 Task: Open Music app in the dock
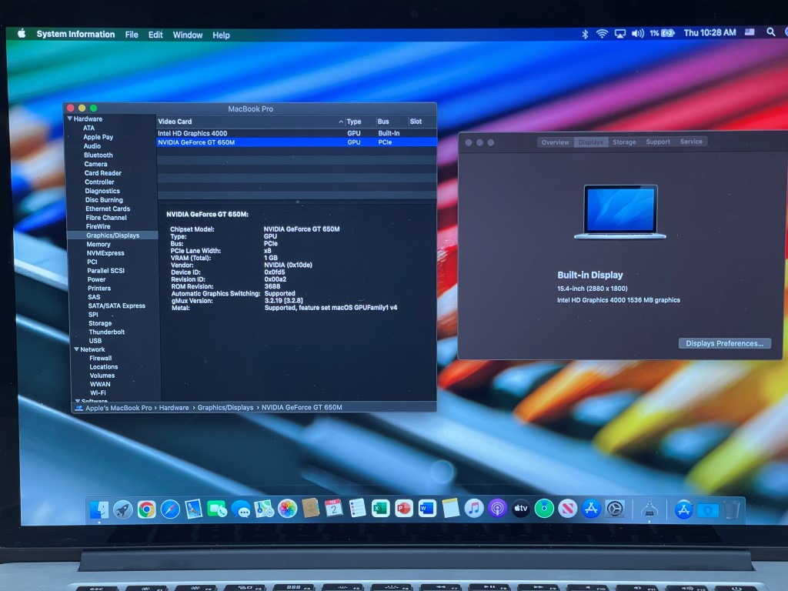473,509
